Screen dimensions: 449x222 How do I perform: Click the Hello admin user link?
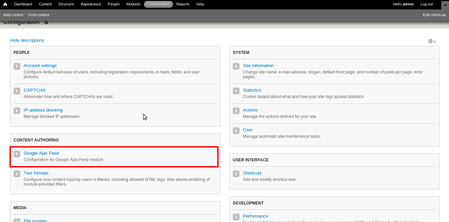coord(403,4)
